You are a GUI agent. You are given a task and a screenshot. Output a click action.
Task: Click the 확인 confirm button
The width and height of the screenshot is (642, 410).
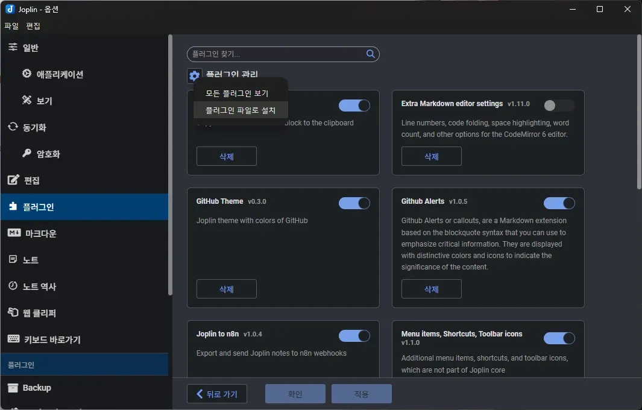click(x=295, y=394)
